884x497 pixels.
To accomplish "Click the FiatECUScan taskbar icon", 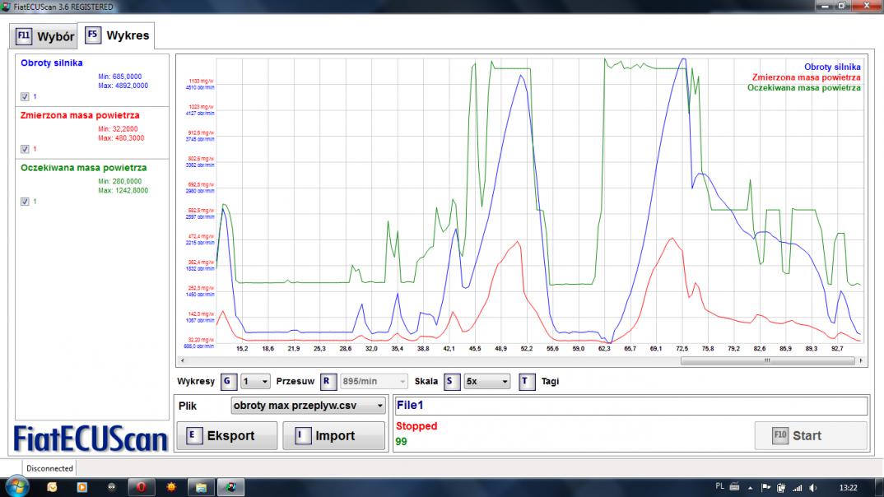I will pyautogui.click(x=230, y=487).
